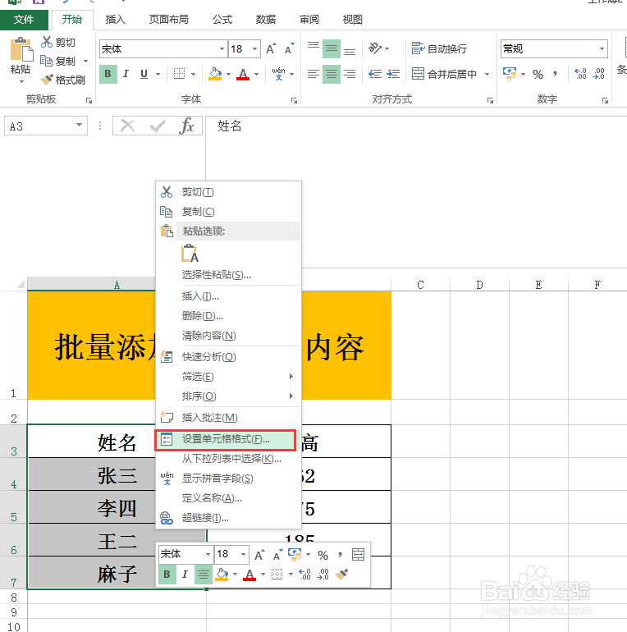
Task: Select column header C
Action: pyautogui.click(x=420, y=285)
